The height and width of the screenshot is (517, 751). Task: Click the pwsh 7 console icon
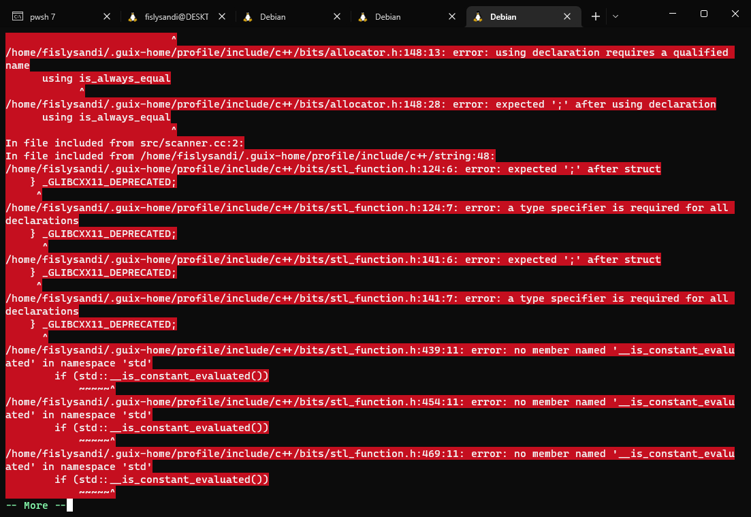pyautogui.click(x=19, y=16)
